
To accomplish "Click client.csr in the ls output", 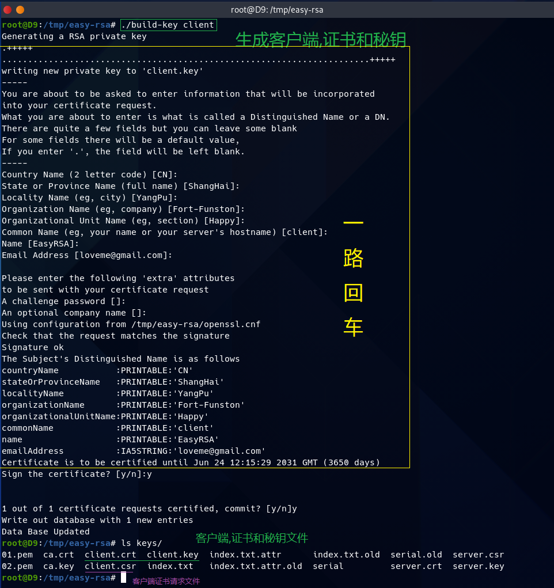I will click(x=110, y=566).
